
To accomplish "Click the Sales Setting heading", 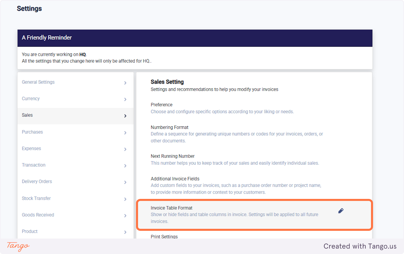I will click(x=167, y=82).
